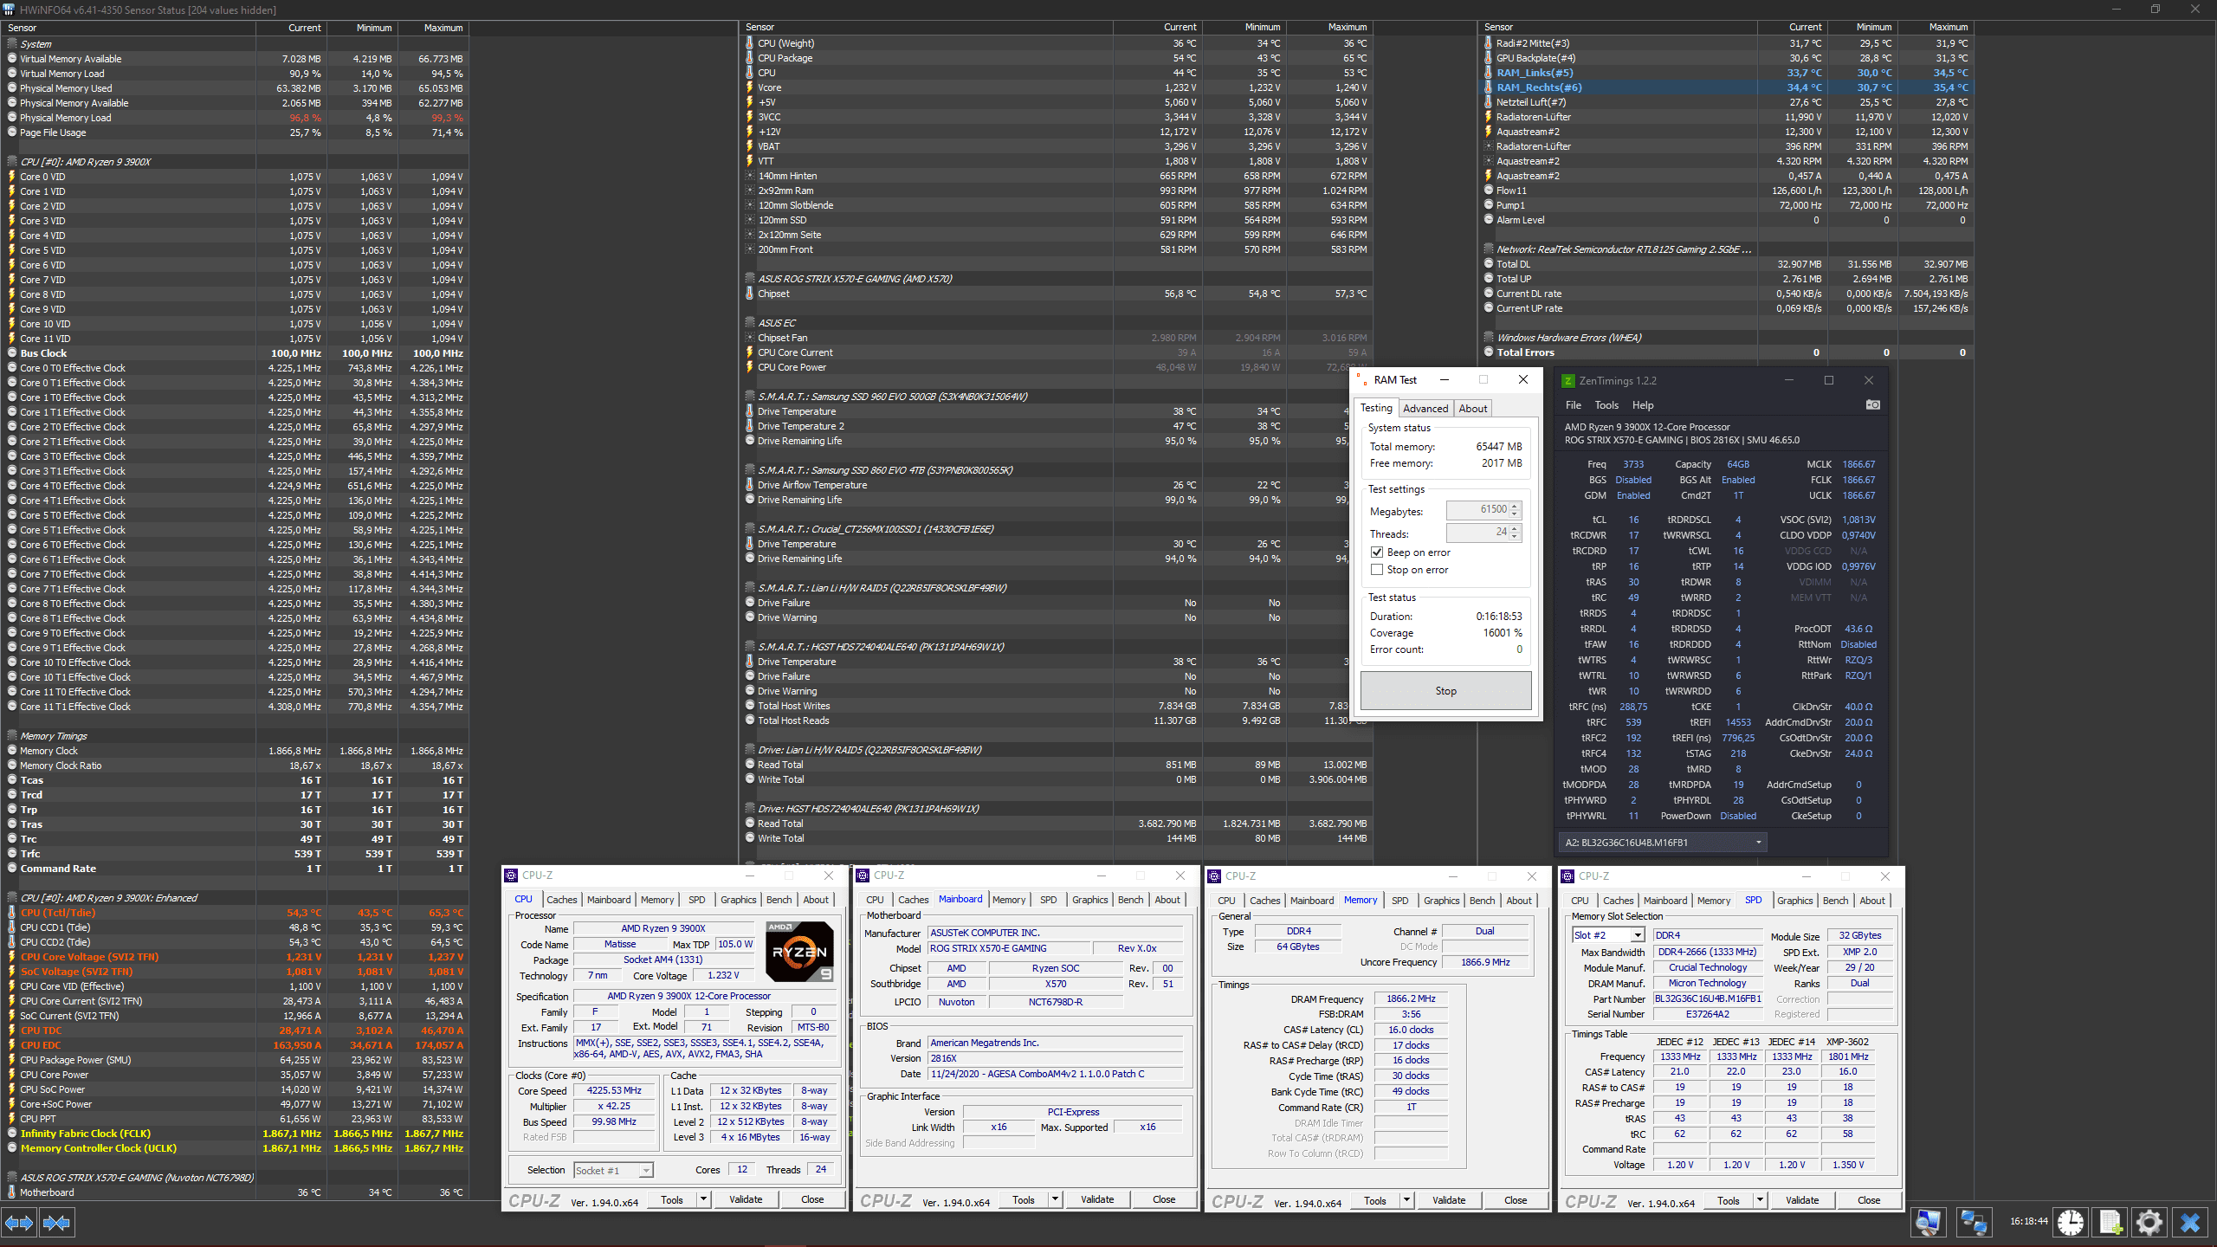Open Graphics tab in CPU-Z SPD window

coord(1794,901)
